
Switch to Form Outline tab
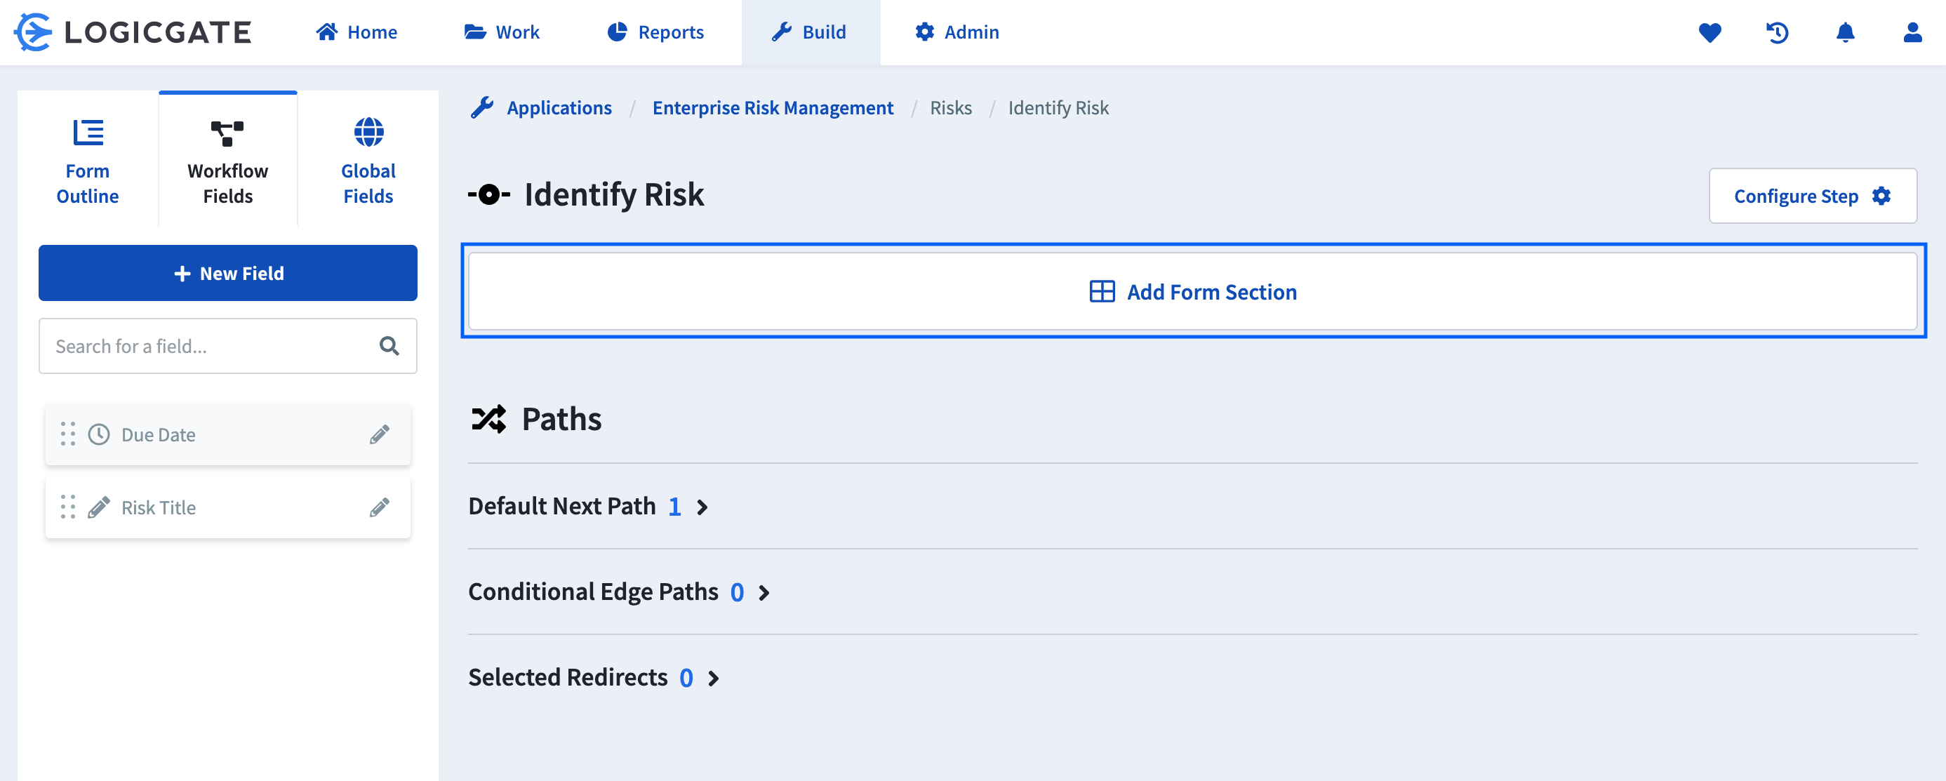pyautogui.click(x=88, y=161)
